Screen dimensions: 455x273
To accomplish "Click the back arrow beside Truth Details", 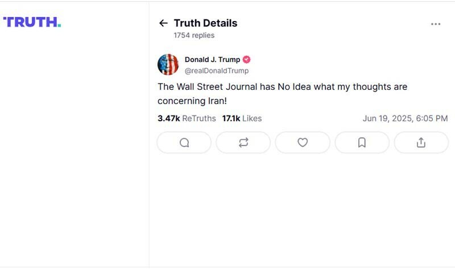I will (163, 23).
